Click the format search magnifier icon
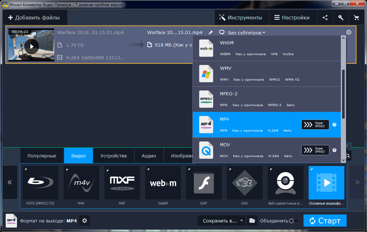Image resolution: width=367 pixels, height=232 pixels. 348,156
